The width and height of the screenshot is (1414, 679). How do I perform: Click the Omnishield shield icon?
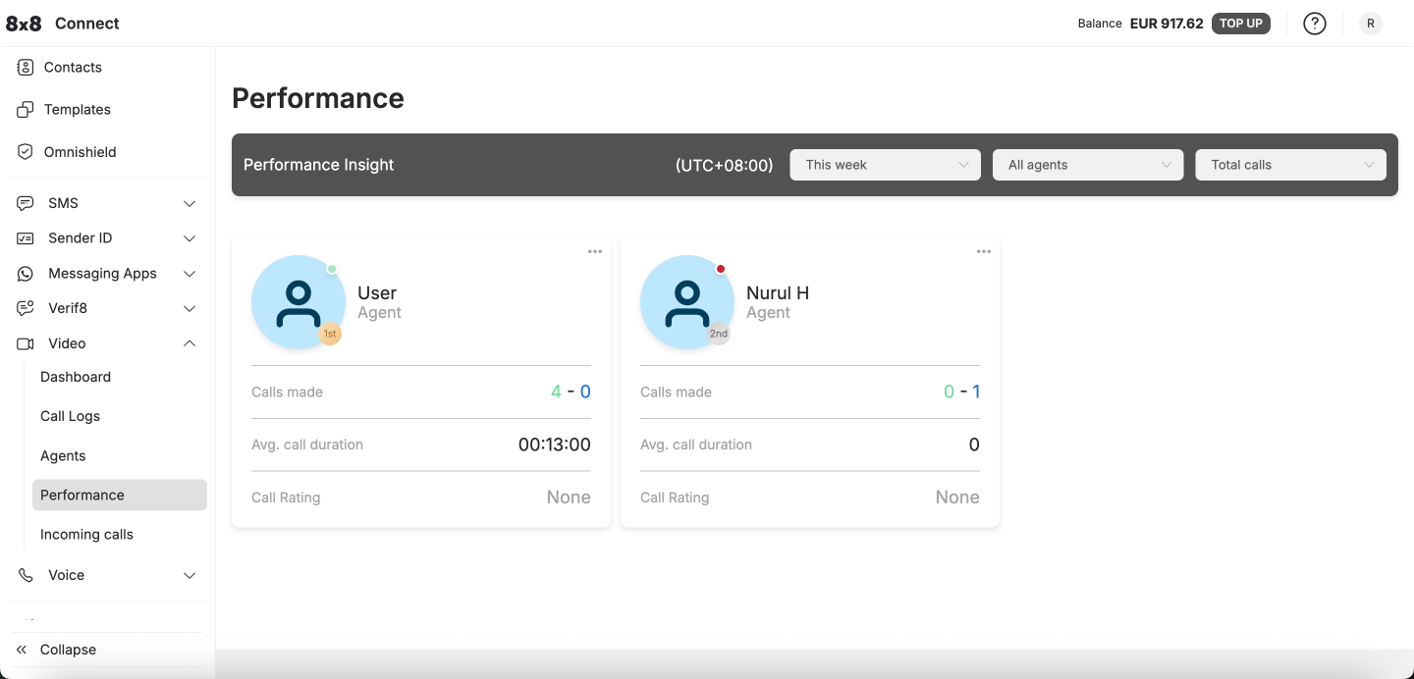pos(26,152)
